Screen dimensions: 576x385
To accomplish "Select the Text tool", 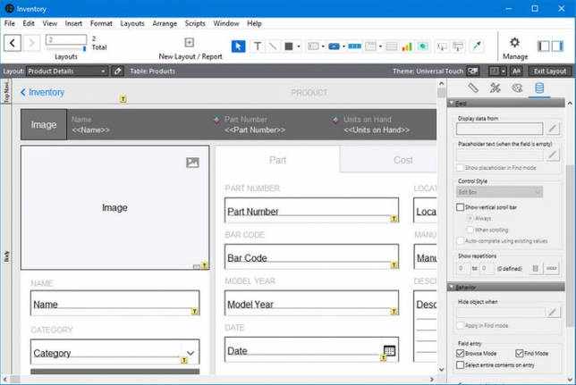I will [258, 46].
